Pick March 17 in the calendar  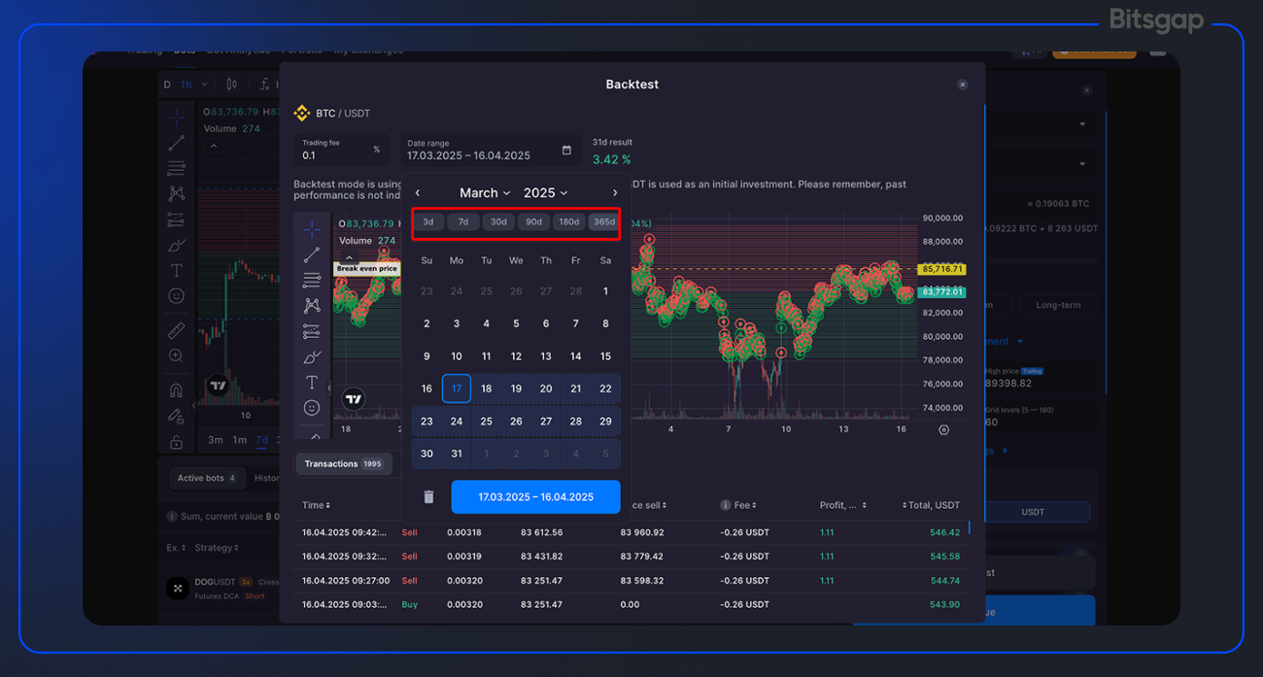point(457,389)
